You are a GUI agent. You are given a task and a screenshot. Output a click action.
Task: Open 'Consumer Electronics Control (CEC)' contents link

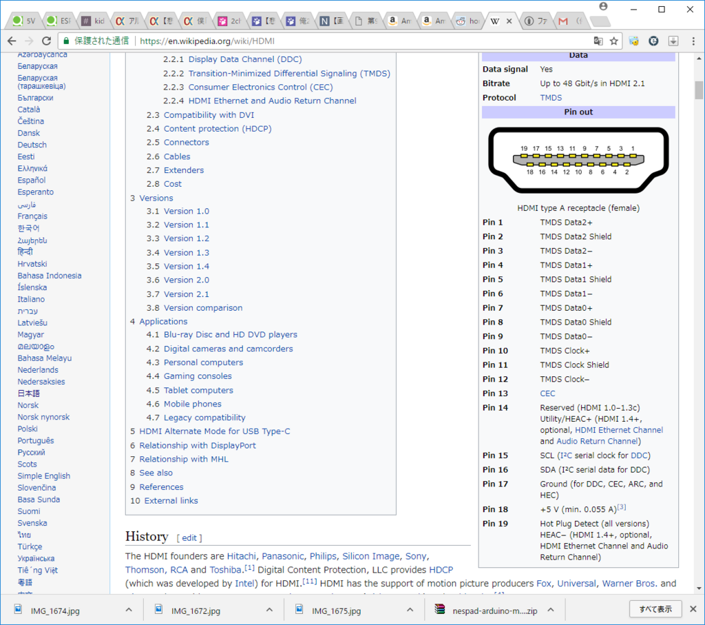point(260,87)
